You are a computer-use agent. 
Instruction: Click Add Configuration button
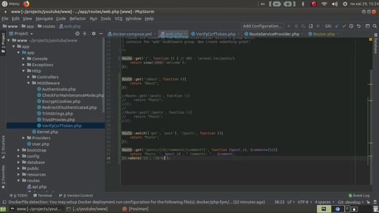pos(262,26)
